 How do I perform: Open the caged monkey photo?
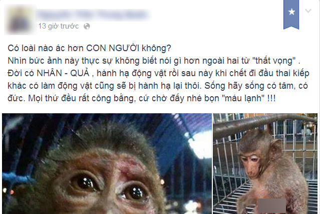coord(265,164)
